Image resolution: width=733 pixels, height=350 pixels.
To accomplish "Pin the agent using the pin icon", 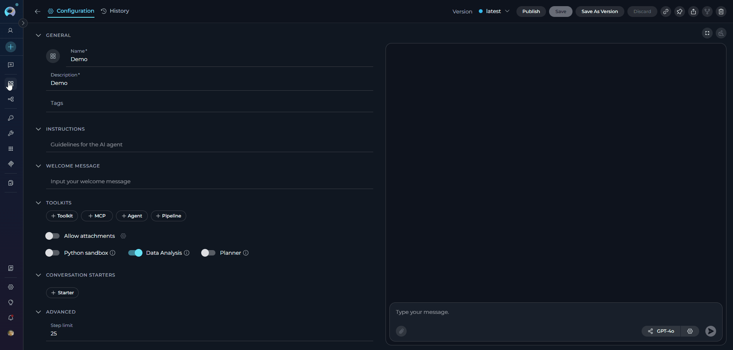I will (x=680, y=12).
